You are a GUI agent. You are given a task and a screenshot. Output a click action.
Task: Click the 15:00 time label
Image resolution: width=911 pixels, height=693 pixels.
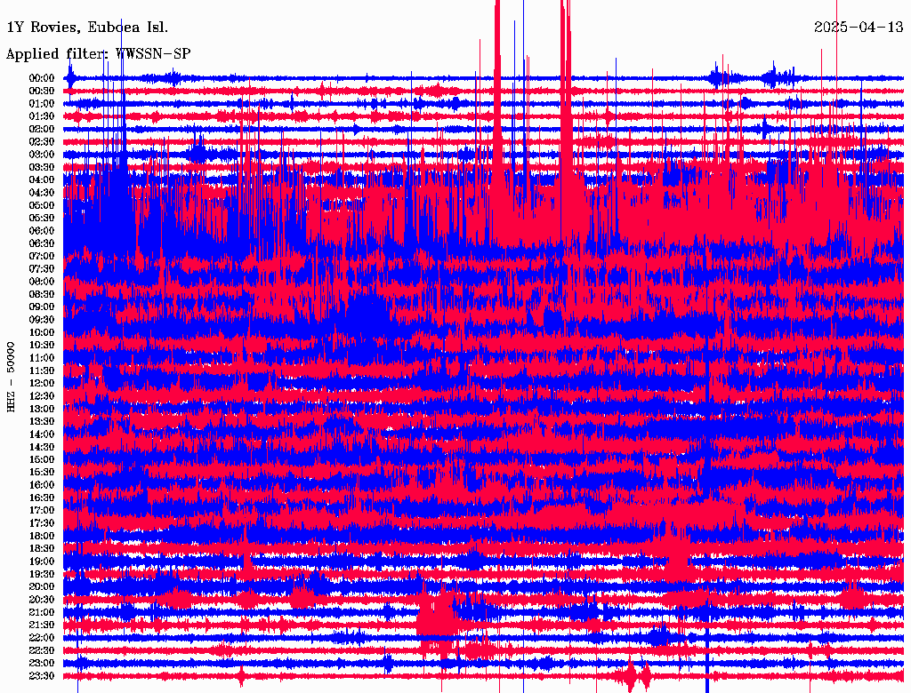point(42,459)
